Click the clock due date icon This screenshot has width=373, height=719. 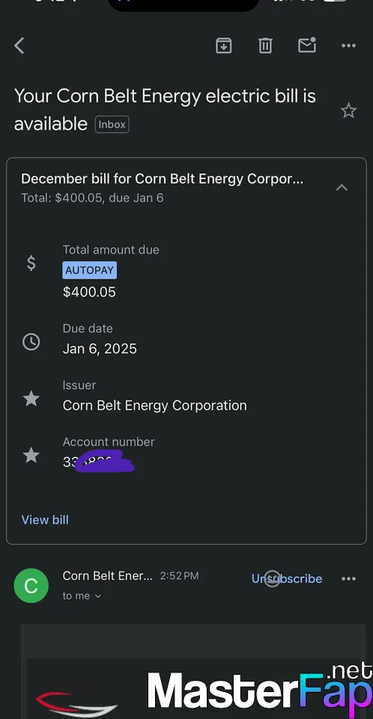31,342
